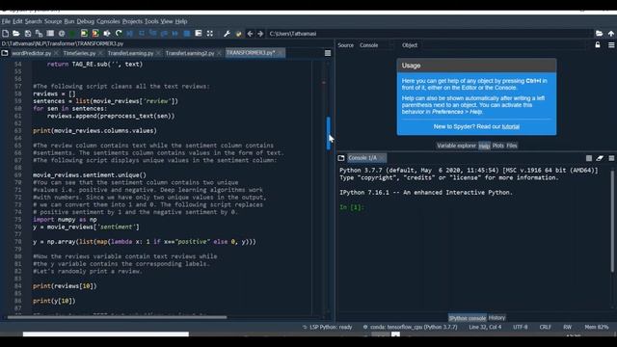Open the File menu

6,21
